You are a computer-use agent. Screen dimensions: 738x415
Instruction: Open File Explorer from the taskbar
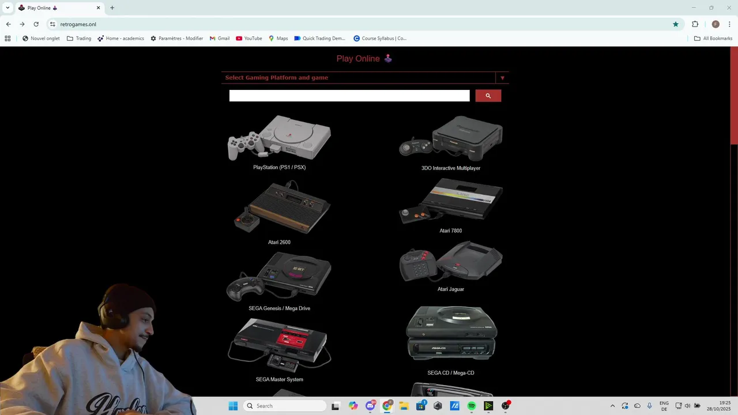point(404,406)
